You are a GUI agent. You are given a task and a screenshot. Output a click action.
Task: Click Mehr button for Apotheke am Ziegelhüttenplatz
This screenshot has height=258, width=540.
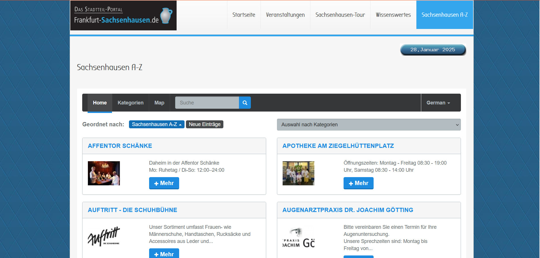359,183
